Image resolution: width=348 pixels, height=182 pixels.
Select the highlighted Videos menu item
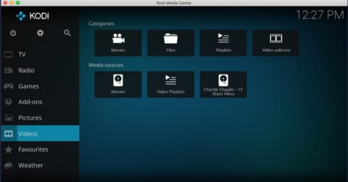[x=40, y=134]
